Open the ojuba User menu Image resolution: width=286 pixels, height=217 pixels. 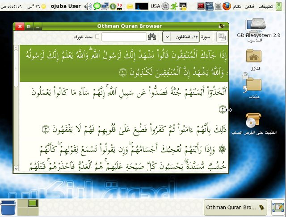click(66, 6)
